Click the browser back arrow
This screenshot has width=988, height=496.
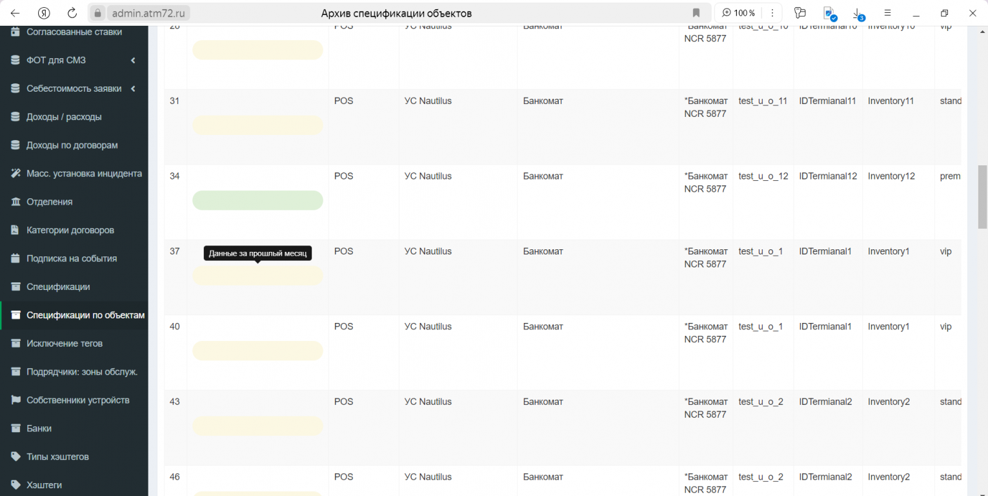15,13
